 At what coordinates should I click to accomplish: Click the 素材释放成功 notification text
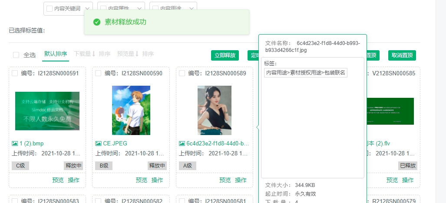(126, 22)
